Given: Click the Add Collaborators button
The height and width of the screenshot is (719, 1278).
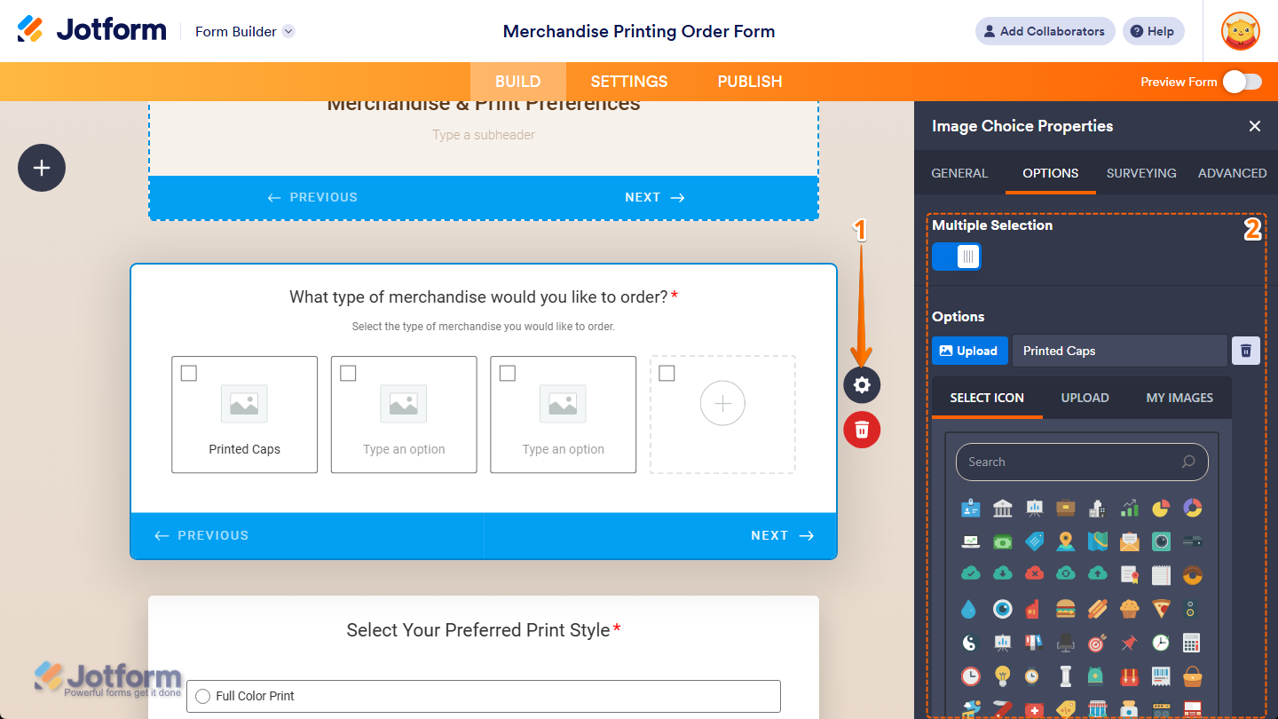Looking at the screenshot, I should 1045,31.
